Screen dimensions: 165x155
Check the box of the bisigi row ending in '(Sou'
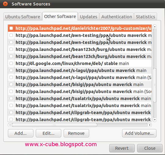pyautogui.click(x=11, y=92)
